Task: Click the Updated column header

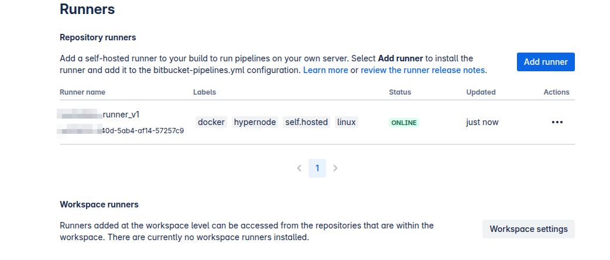Action: 481,92
